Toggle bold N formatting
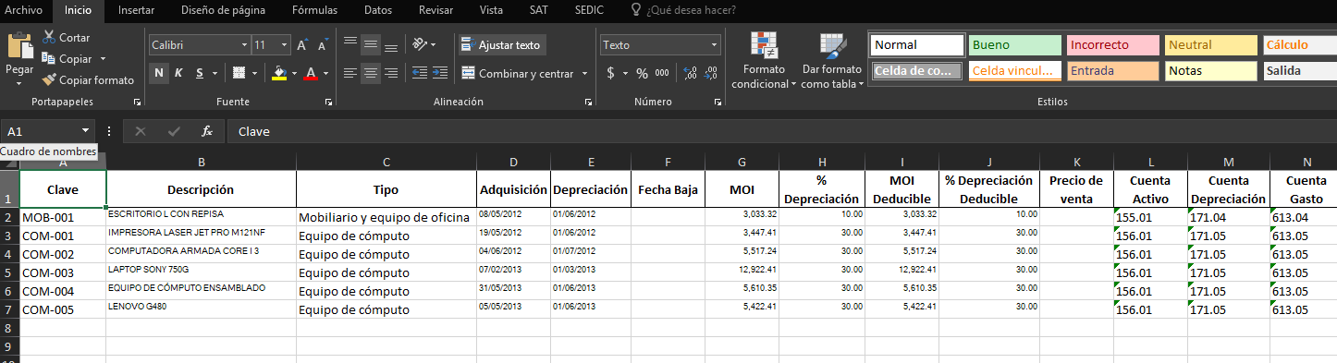 159,74
